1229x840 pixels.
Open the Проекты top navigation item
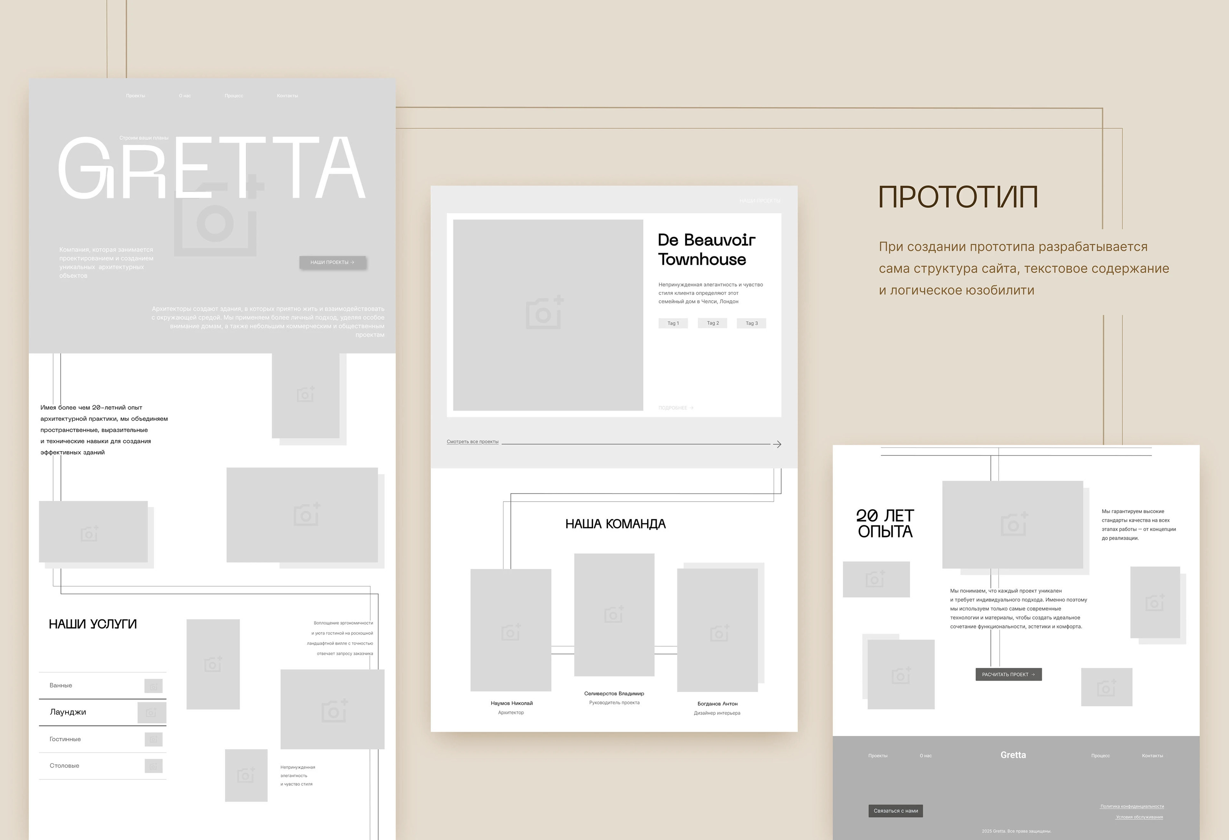[x=135, y=96]
